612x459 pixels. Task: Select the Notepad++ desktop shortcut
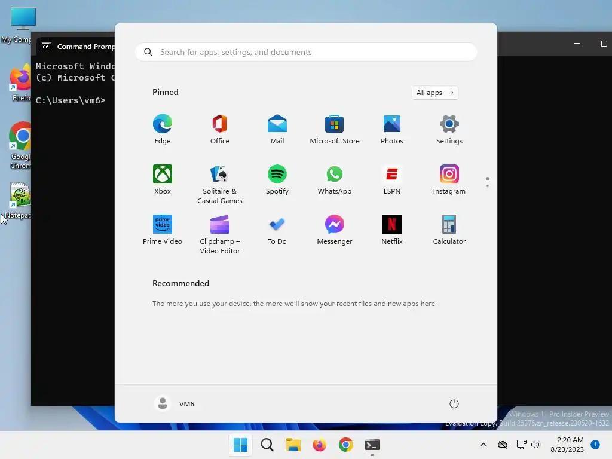19,201
